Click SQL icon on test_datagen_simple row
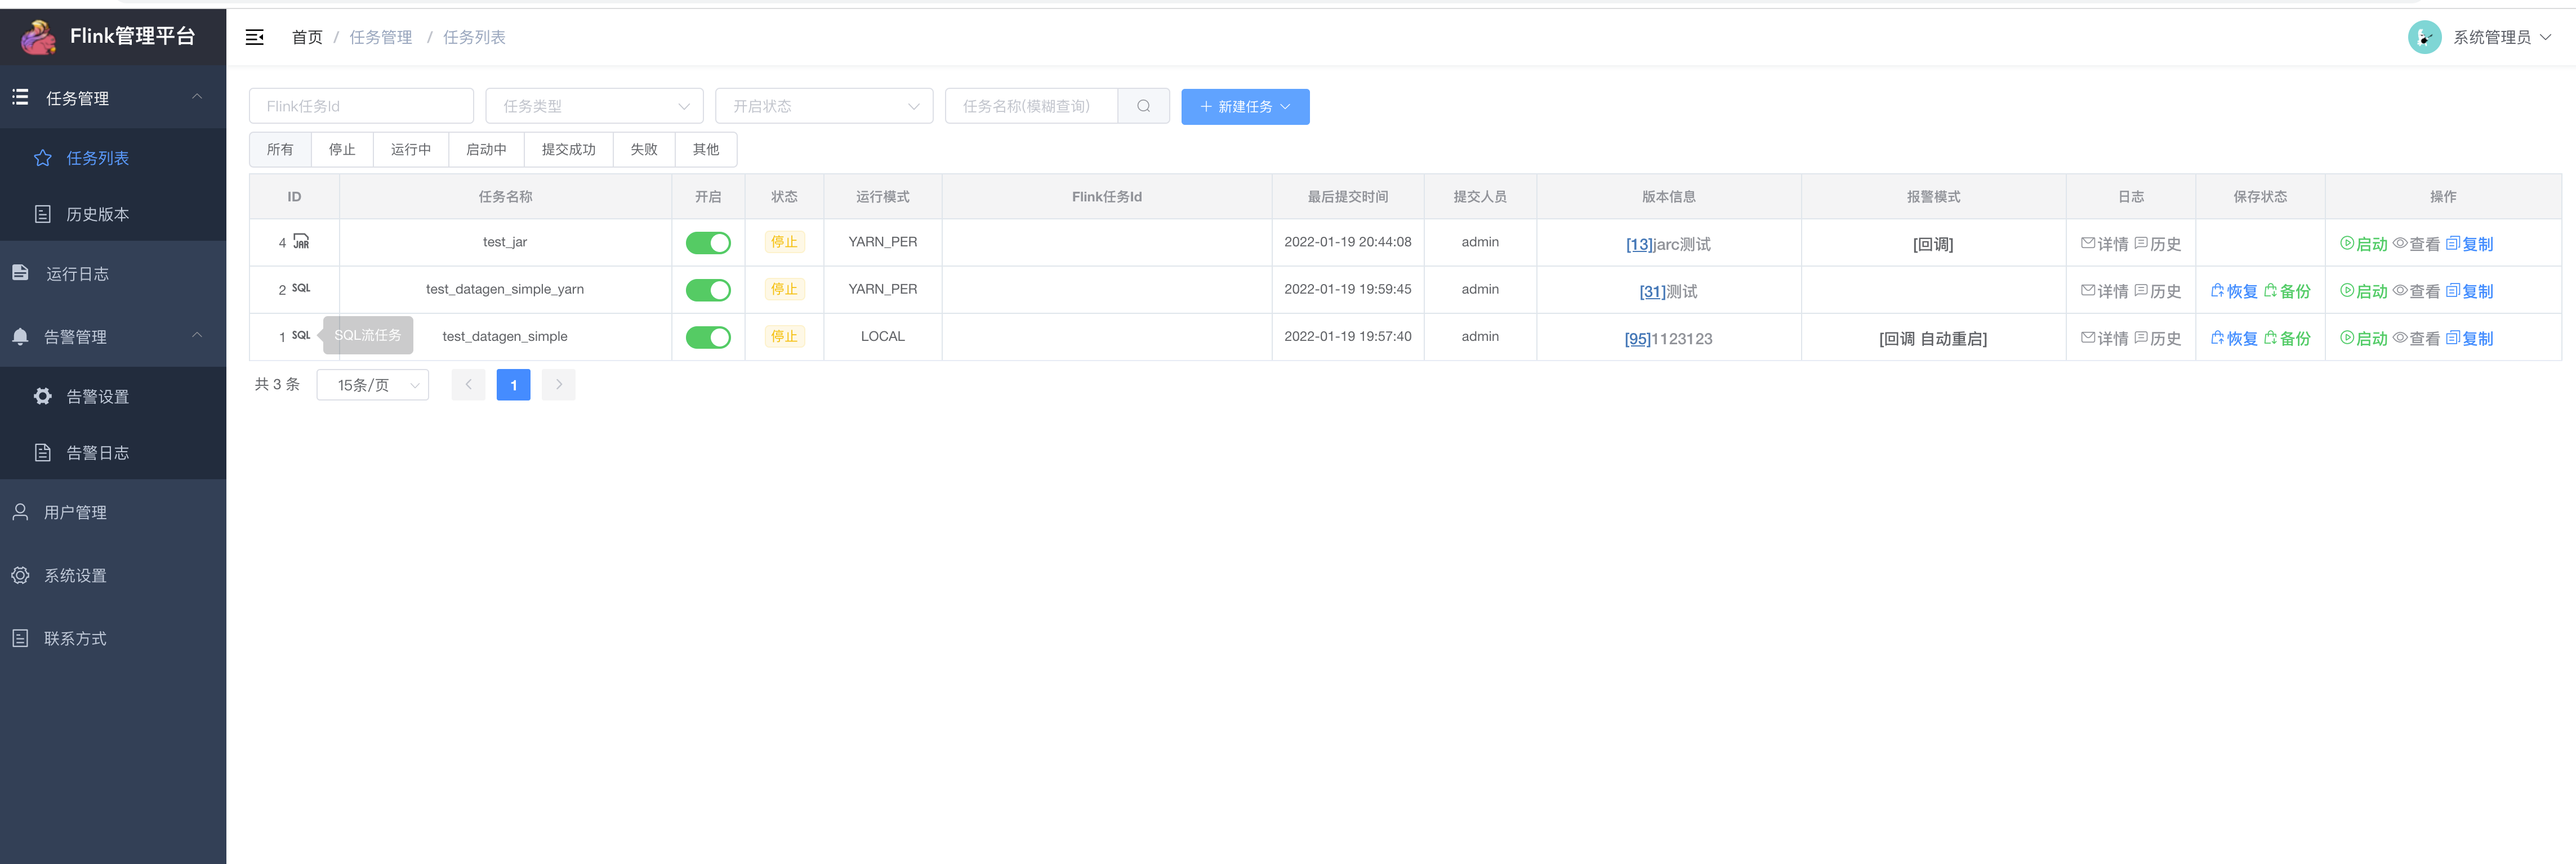 pyautogui.click(x=301, y=336)
